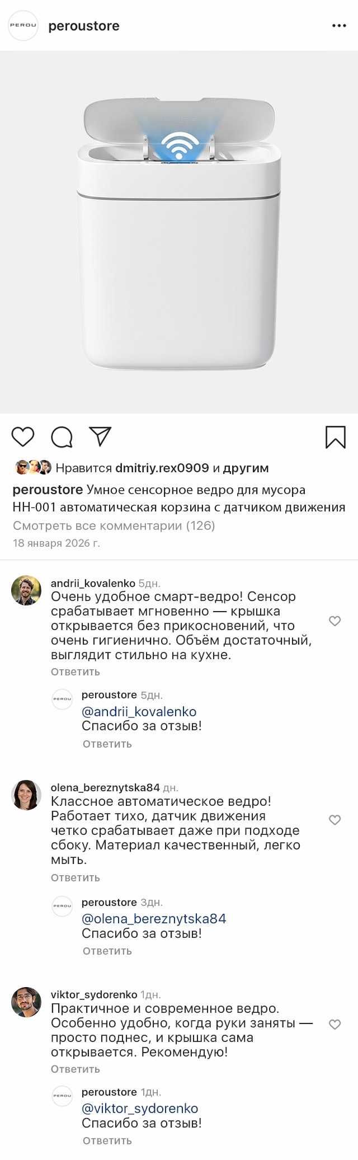This screenshot has height=1160, width=358.
Task: Open the three-dot post options menu
Action: click(x=339, y=26)
